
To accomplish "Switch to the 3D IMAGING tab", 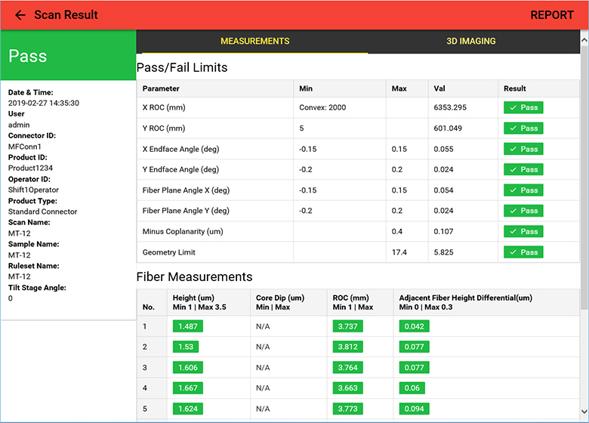I will pos(470,42).
